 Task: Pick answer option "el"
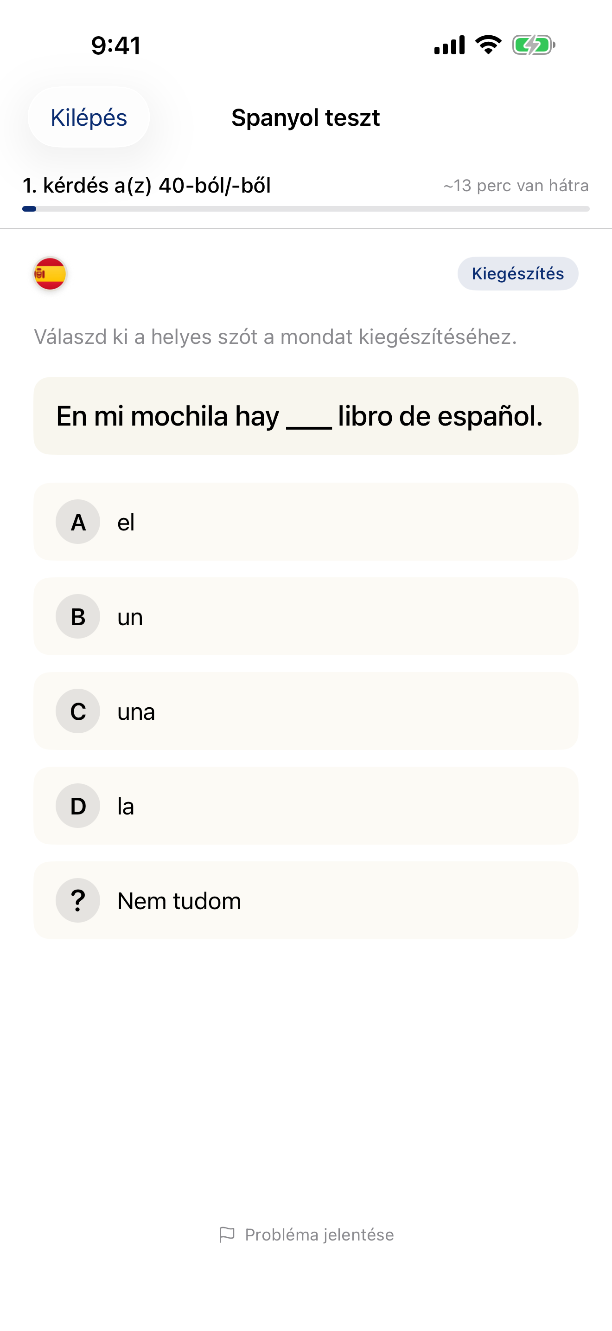click(306, 522)
